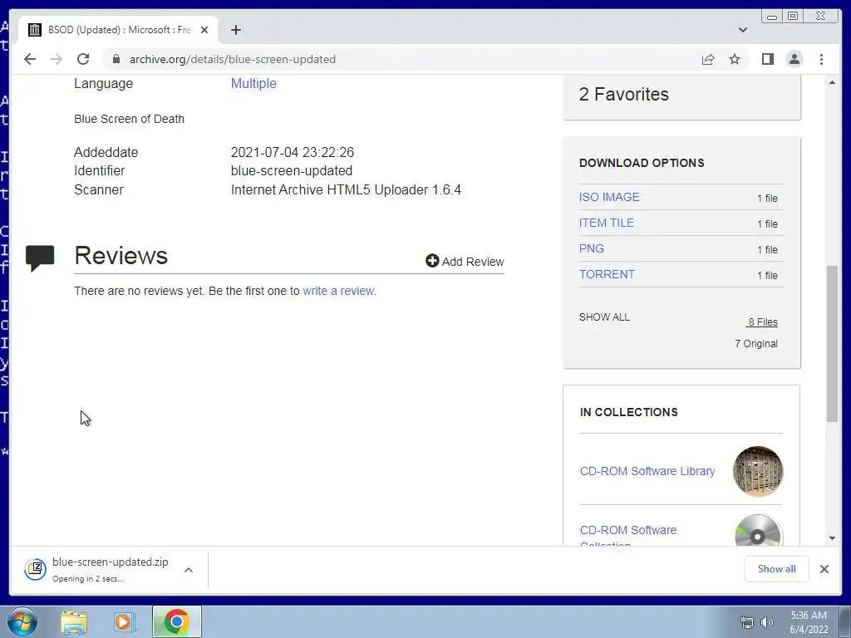
Task: Open the Chrome profile avatar
Action: tap(794, 59)
